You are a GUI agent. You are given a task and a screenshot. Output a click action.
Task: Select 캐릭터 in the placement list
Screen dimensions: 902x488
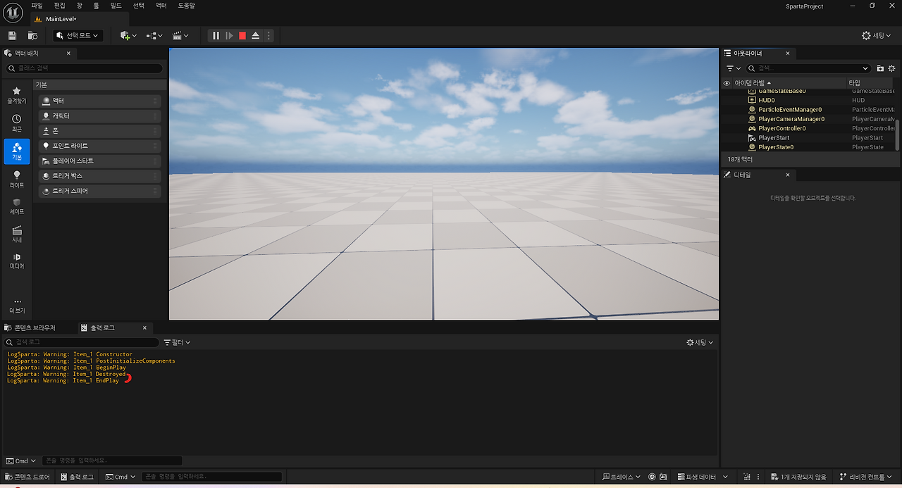click(x=99, y=115)
